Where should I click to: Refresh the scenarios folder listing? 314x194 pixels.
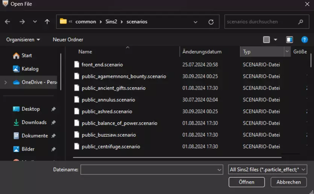point(211,22)
